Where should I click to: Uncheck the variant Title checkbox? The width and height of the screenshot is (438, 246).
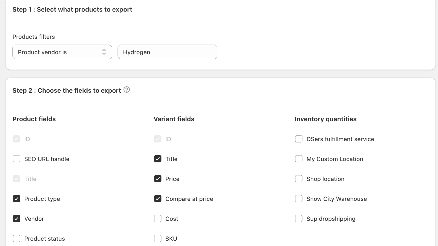158,159
